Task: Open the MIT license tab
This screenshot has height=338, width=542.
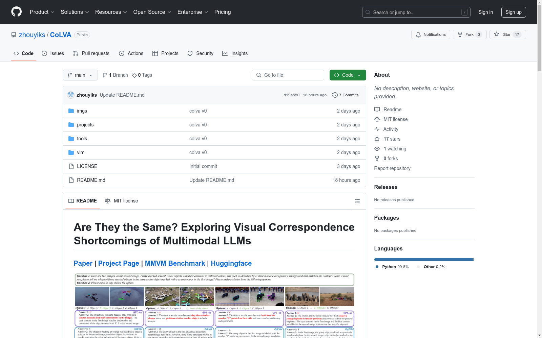Action: tap(122, 201)
